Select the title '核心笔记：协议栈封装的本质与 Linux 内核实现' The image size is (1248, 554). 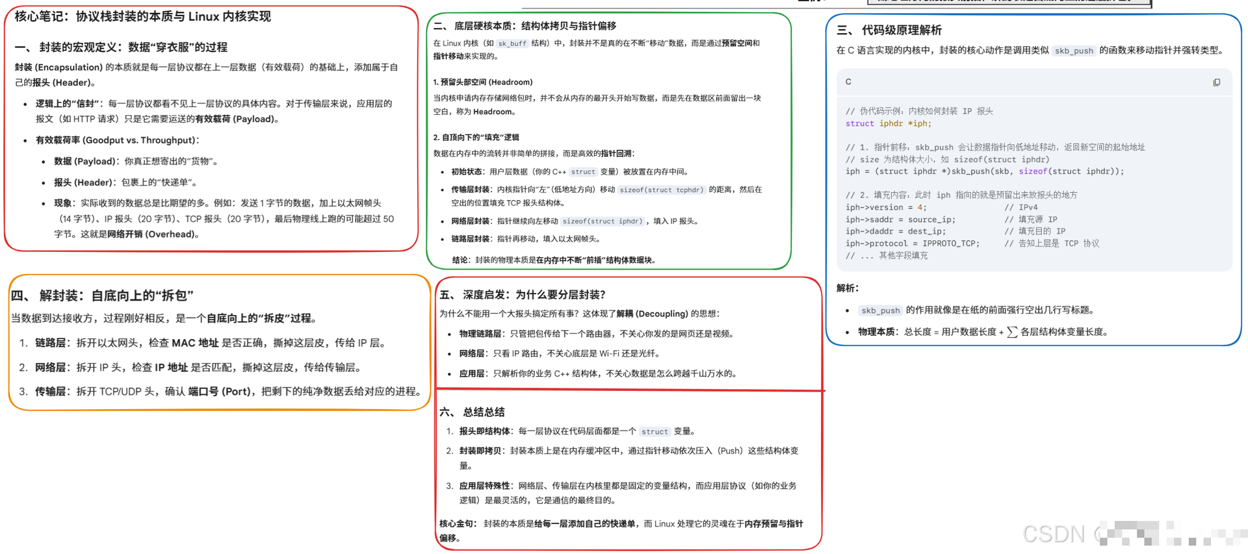pos(142,16)
